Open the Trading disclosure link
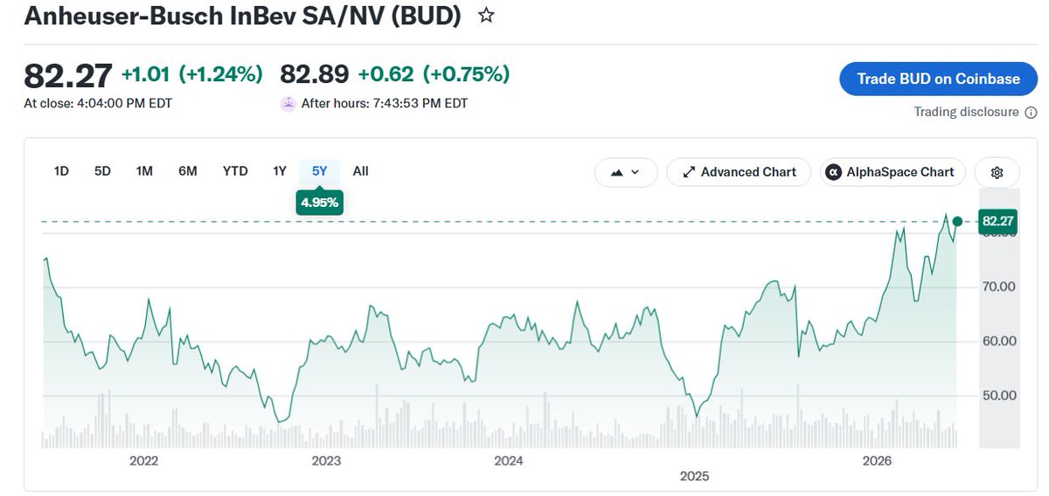Viewport: 1049px width, 496px height. 966,112
